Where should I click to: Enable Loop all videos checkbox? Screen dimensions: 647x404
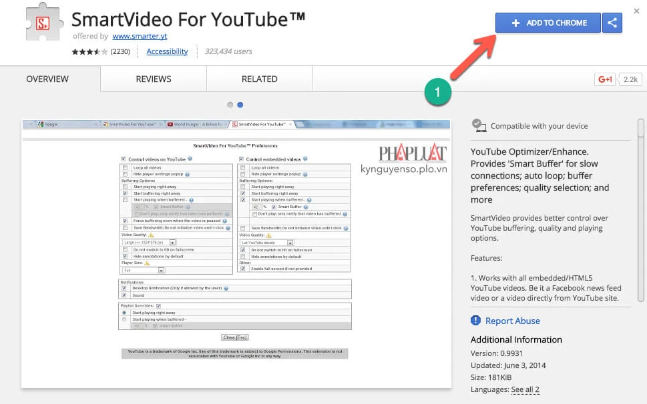[x=124, y=167]
